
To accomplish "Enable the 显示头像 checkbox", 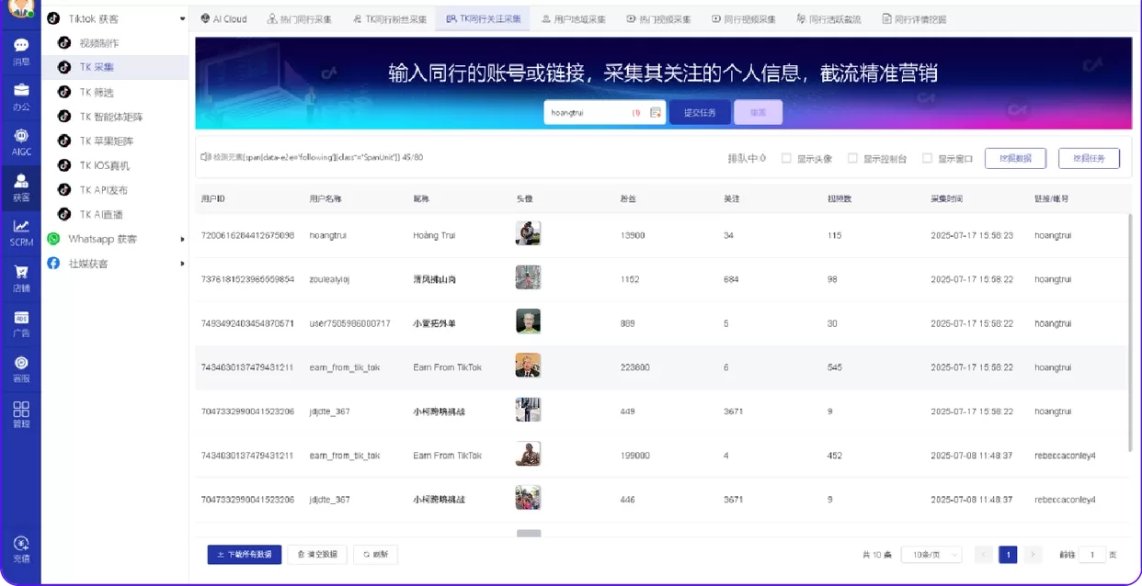I will coord(787,158).
